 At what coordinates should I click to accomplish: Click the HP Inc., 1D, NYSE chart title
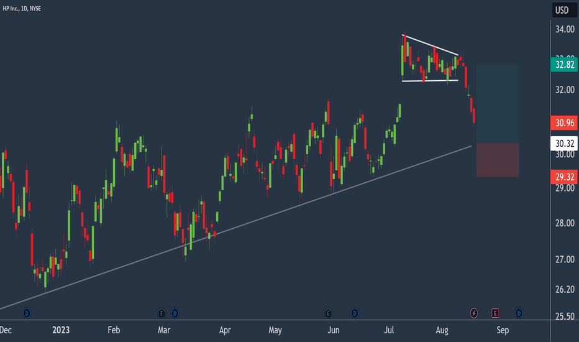(22, 9)
